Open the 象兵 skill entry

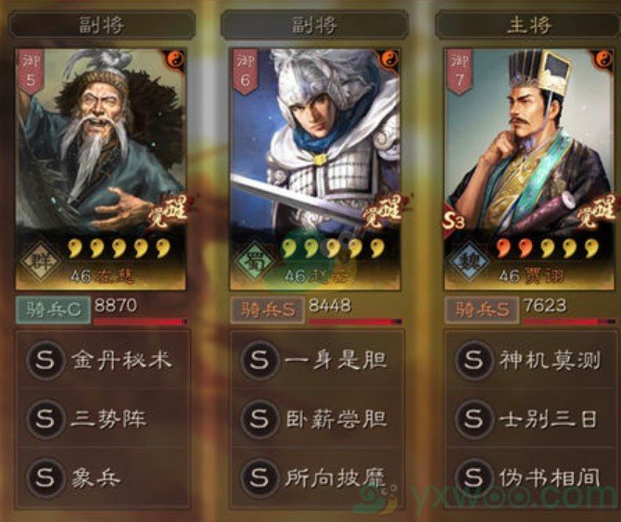click(102, 477)
